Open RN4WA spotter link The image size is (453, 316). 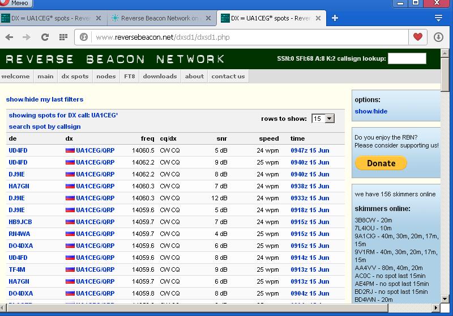19,234
